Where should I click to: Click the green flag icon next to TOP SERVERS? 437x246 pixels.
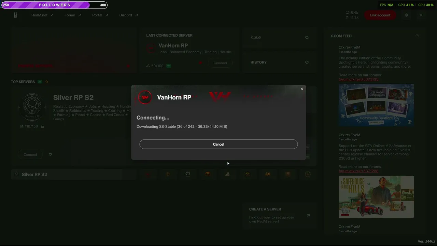[40, 82]
